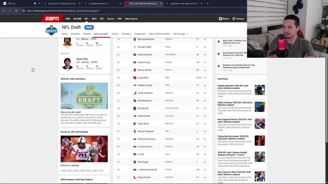Open the New England Patriots picks analysis article
The width and height of the screenshot is (328, 184).
235,121
